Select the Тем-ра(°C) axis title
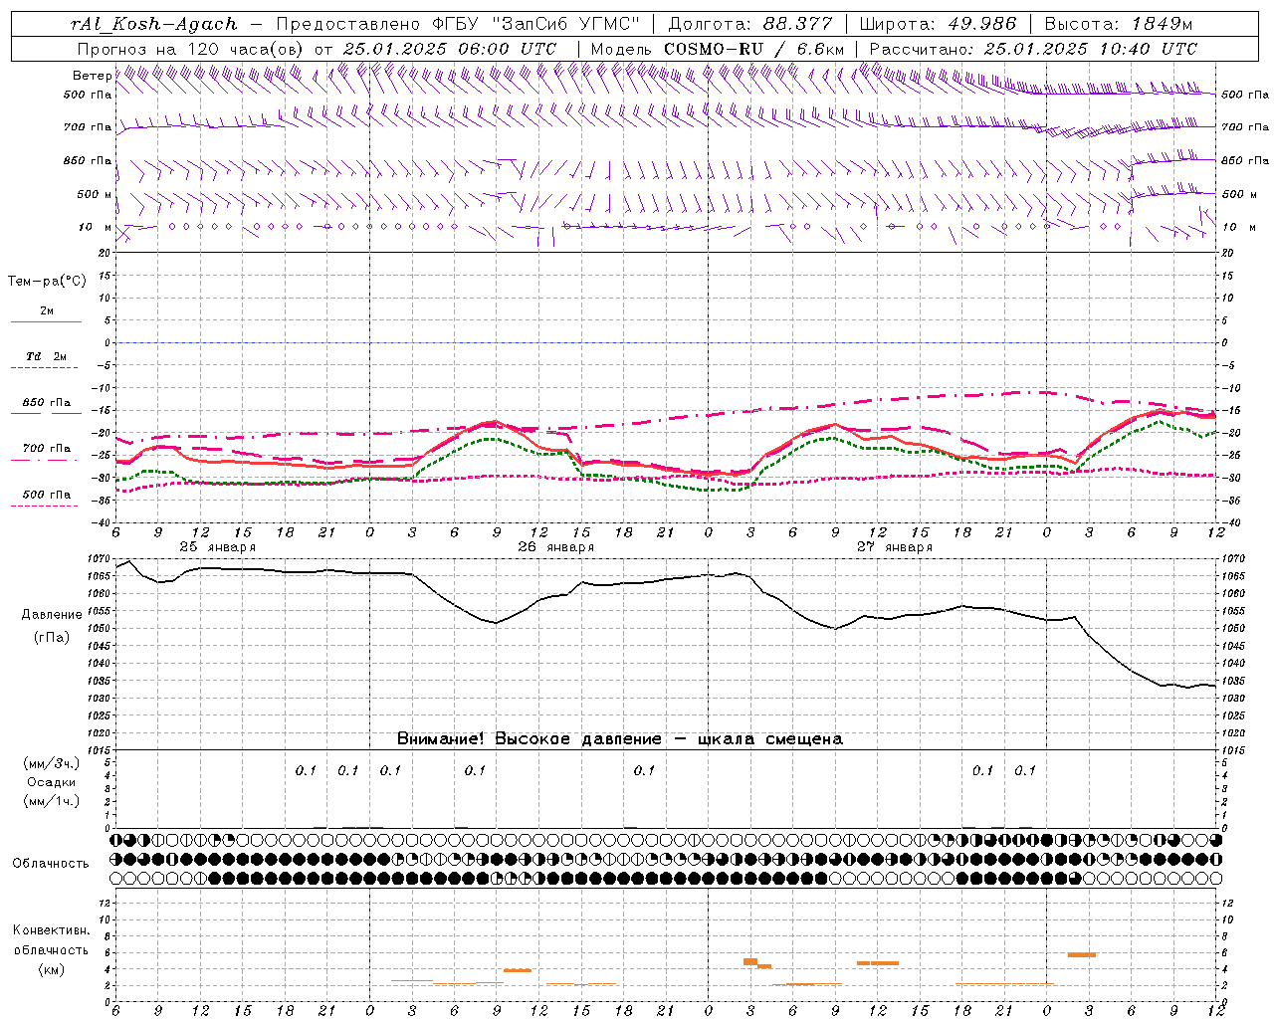 tap(47, 282)
